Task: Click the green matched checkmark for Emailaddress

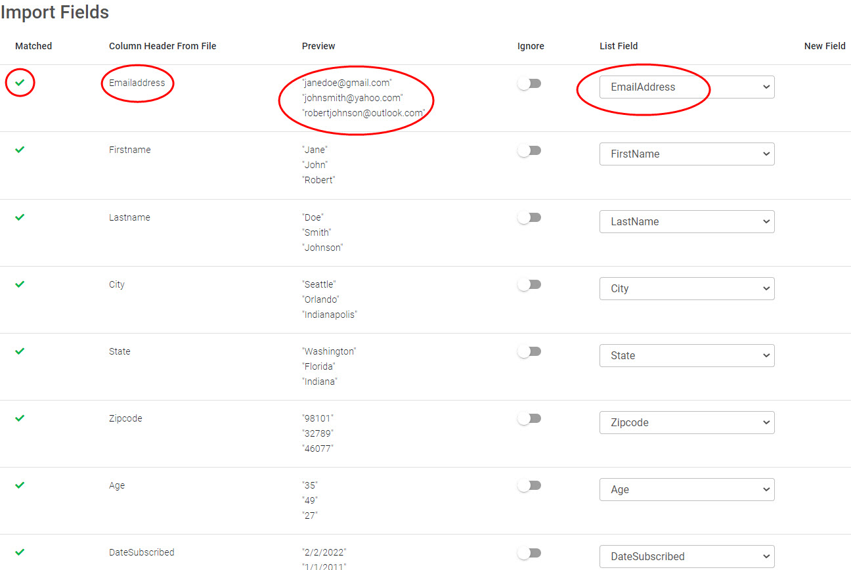Action: [x=20, y=83]
